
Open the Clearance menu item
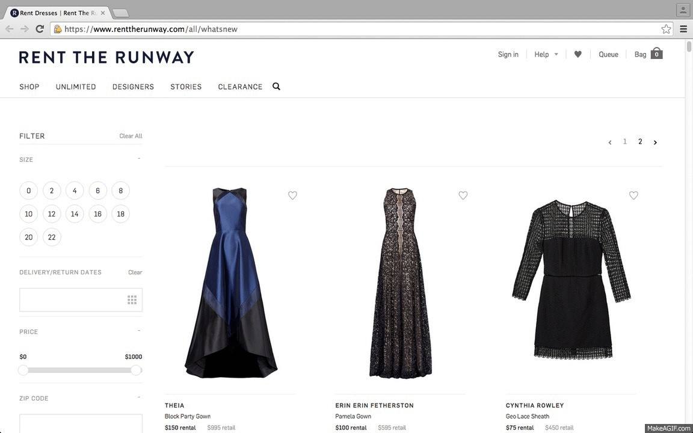pyautogui.click(x=240, y=87)
